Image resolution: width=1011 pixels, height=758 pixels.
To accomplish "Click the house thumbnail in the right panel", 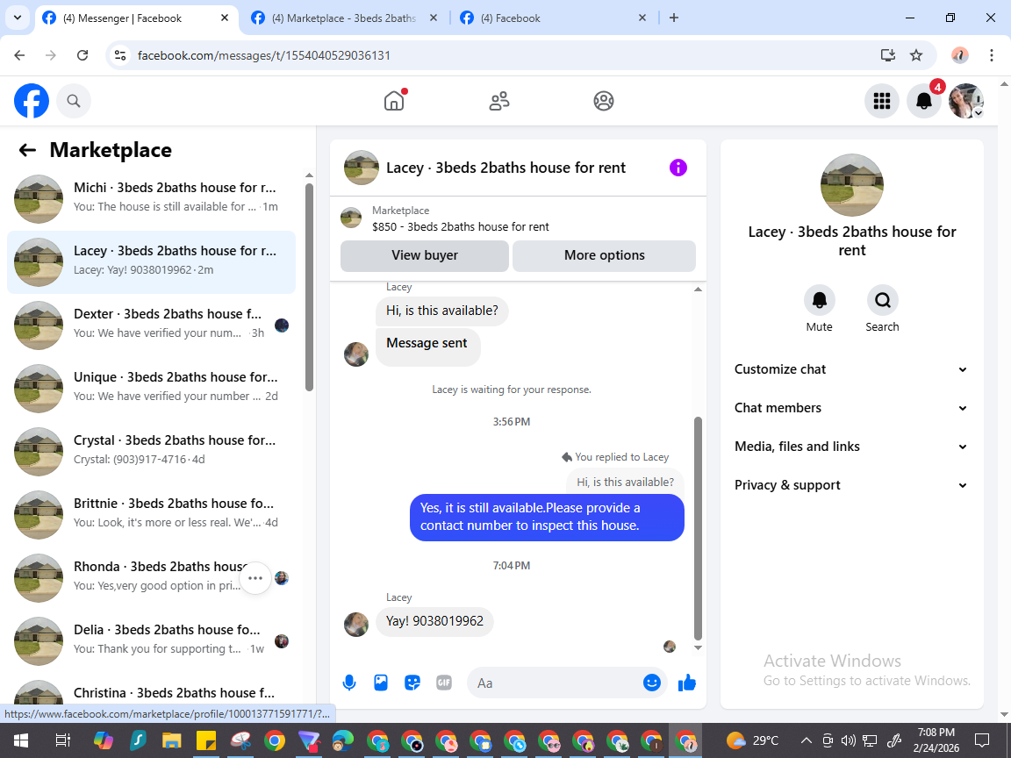I will pyautogui.click(x=852, y=185).
